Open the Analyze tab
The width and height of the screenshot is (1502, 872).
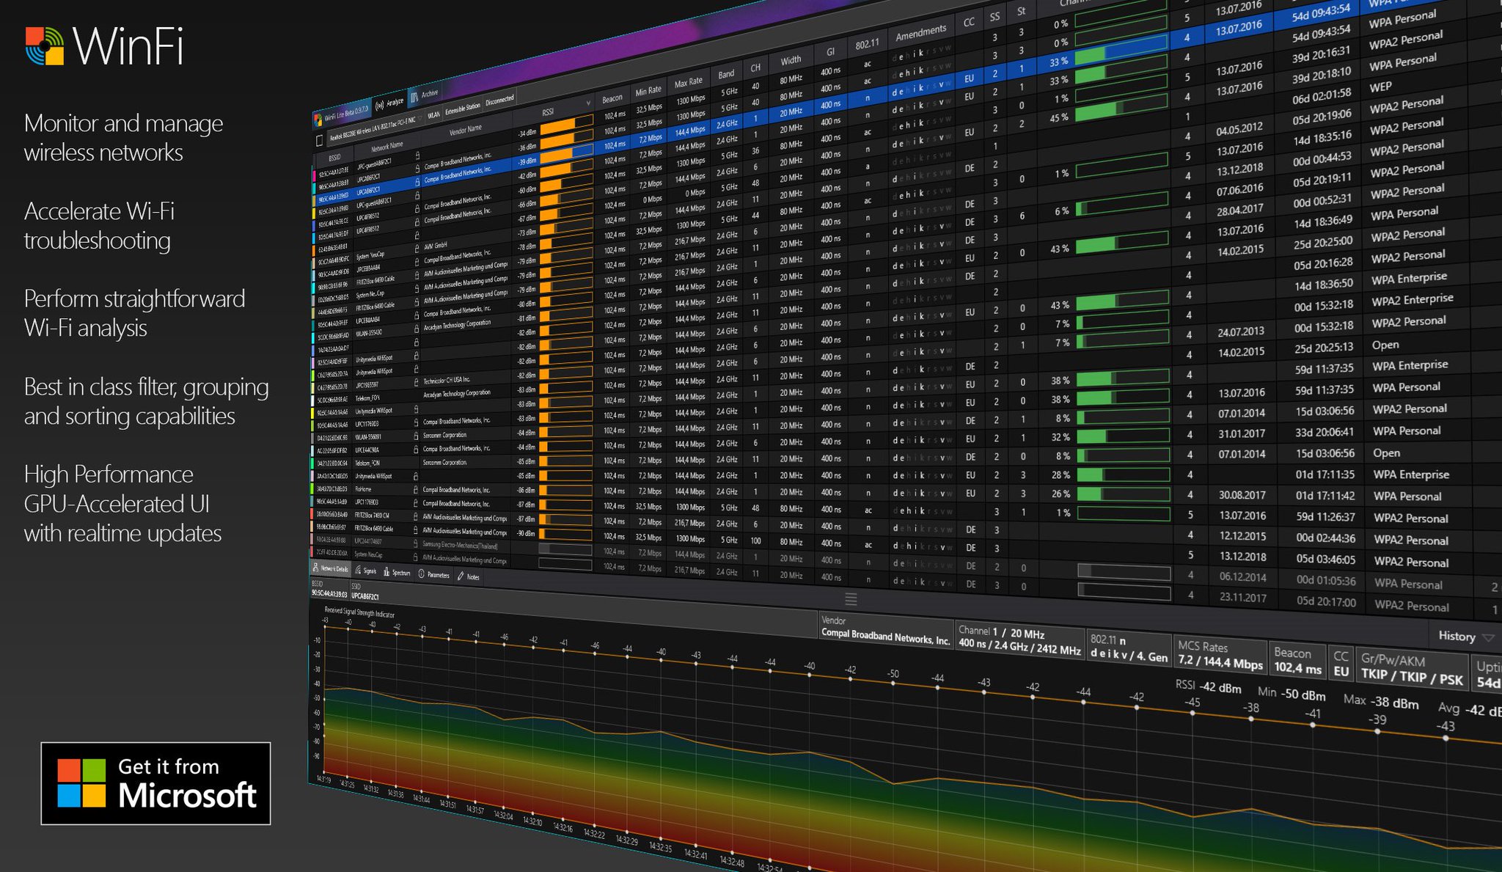(389, 103)
